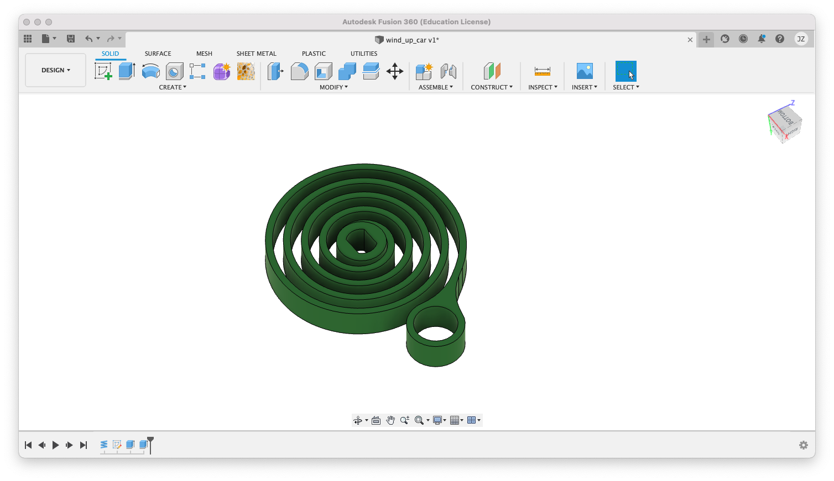The height and width of the screenshot is (481, 834).
Task: Open the Measure tool
Action: (x=543, y=71)
